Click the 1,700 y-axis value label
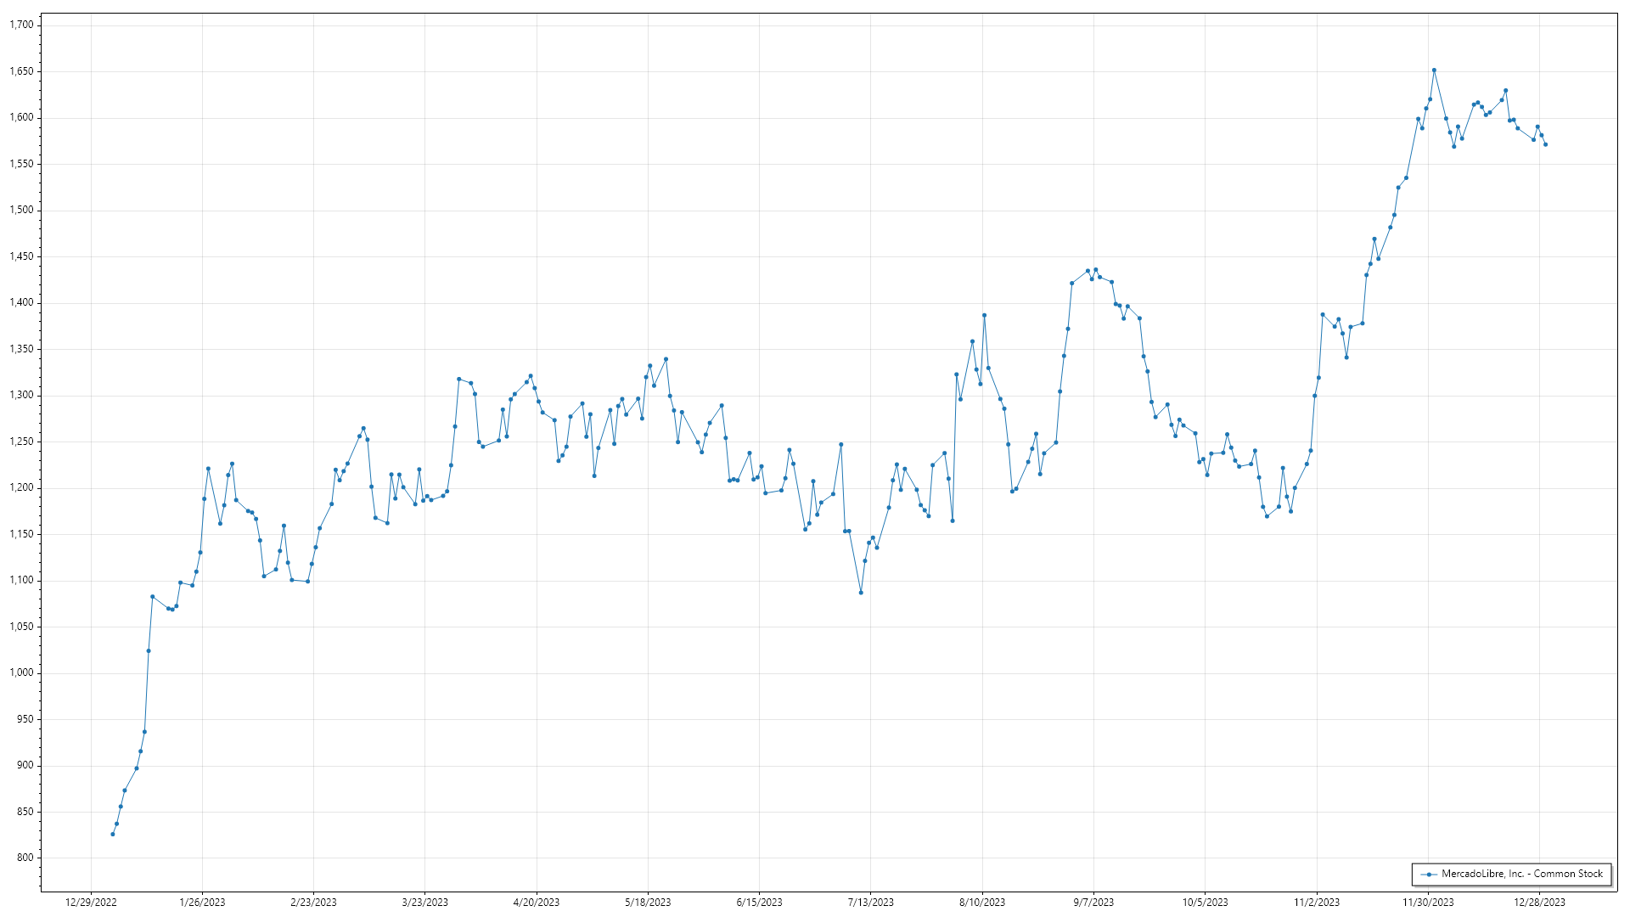 pos(21,25)
